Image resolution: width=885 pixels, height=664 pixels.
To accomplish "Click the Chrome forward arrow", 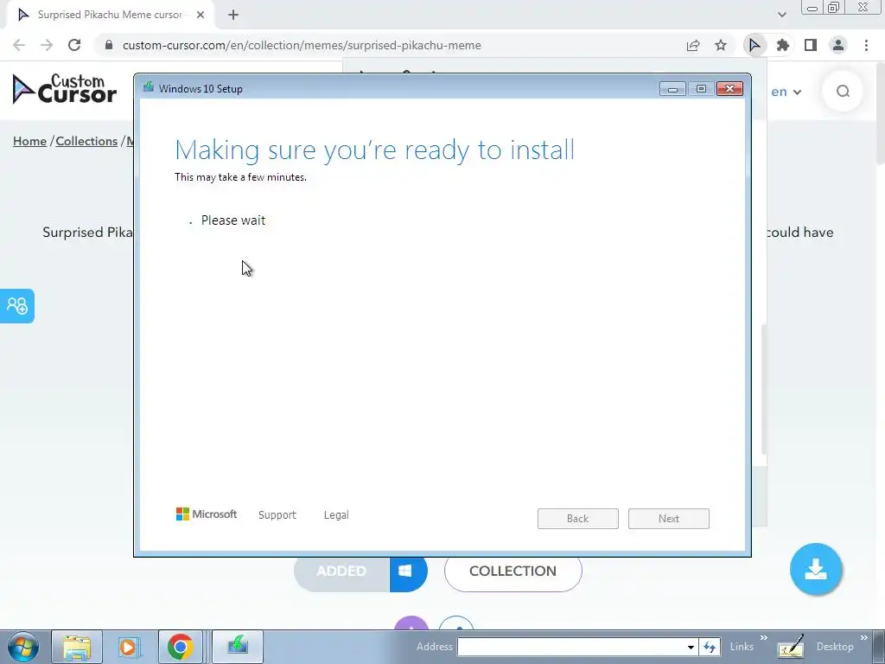I will [x=47, y=45].
